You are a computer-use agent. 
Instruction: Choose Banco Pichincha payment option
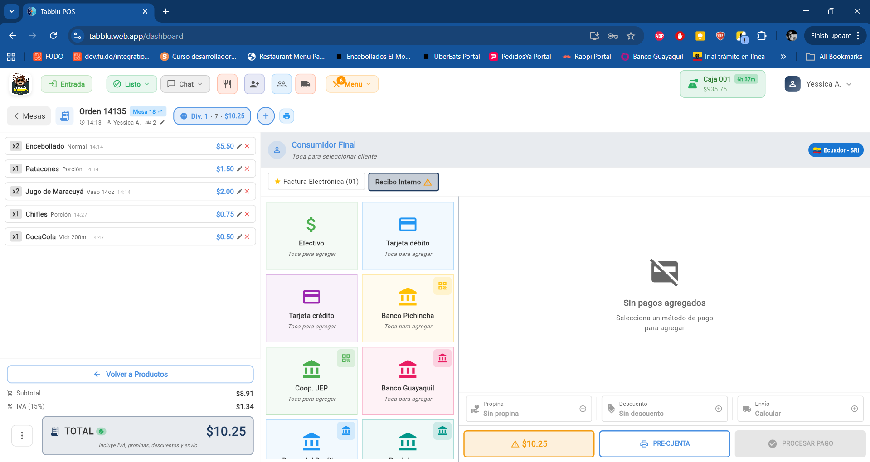[x=408, y=308]
